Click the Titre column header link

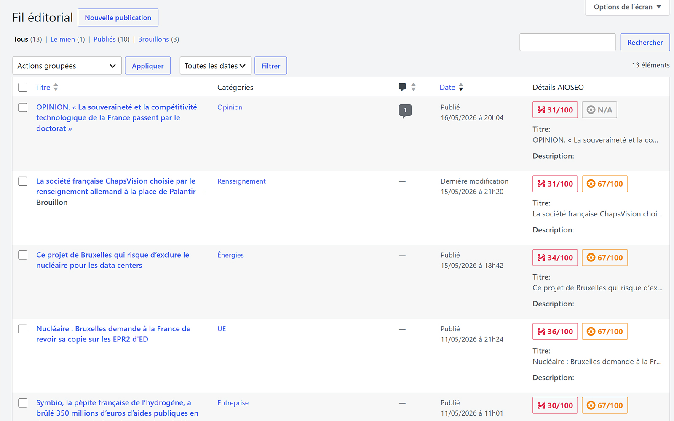(x=43, y=87)
